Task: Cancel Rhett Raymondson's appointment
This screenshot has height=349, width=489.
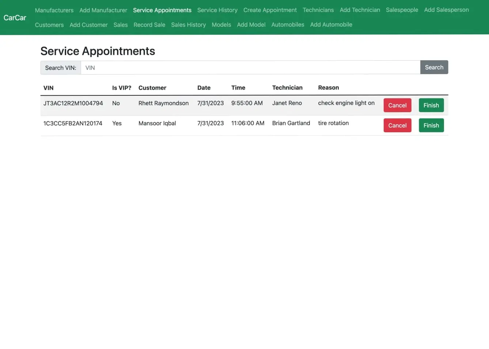Action: 397,105
